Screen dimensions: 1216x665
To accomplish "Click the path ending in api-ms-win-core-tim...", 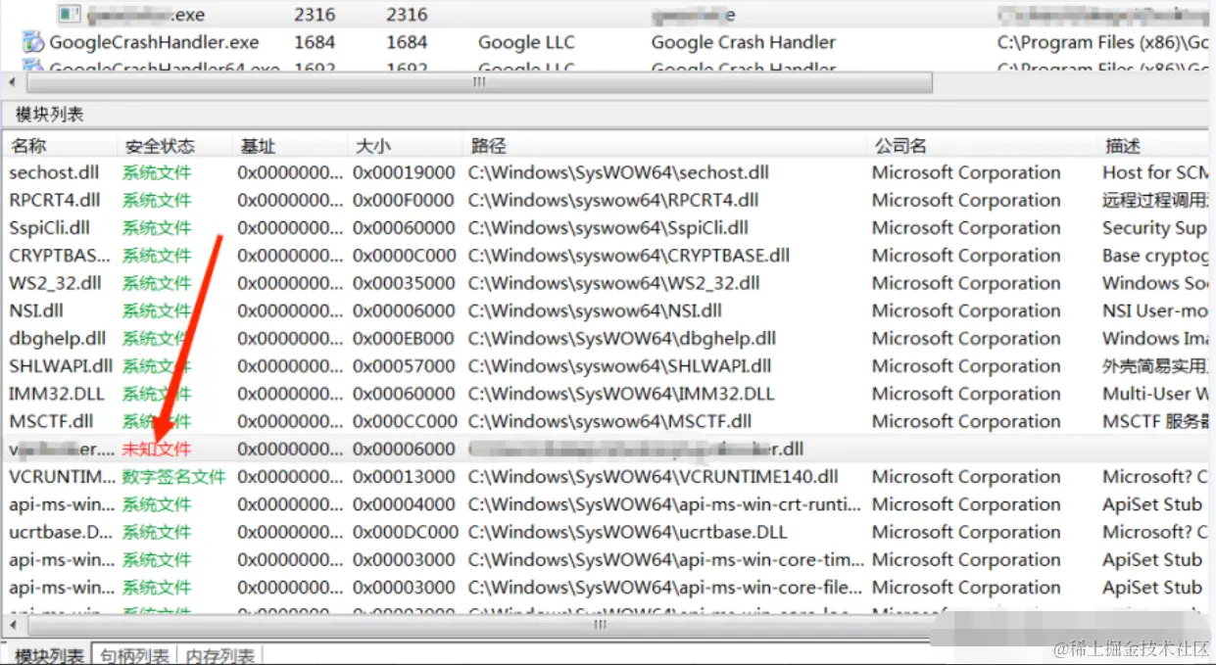I will click(665, 560).
